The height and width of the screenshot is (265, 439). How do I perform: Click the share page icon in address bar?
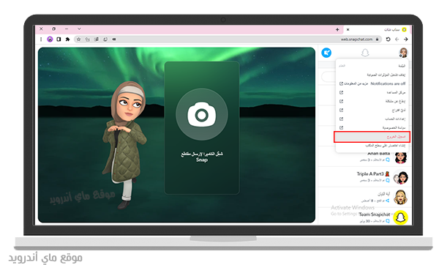point(88,40)
